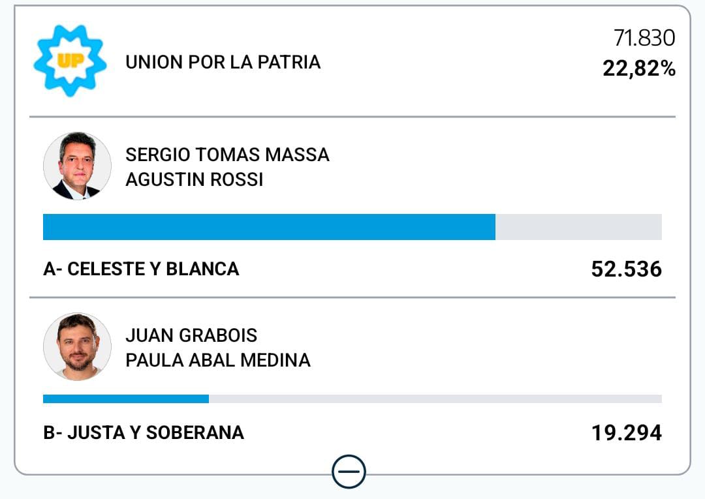The height and width of the screenshot is (499, 705).
Task: Click the gray unfilled part of Grabois's bar
Action: (x=435, y=399)
